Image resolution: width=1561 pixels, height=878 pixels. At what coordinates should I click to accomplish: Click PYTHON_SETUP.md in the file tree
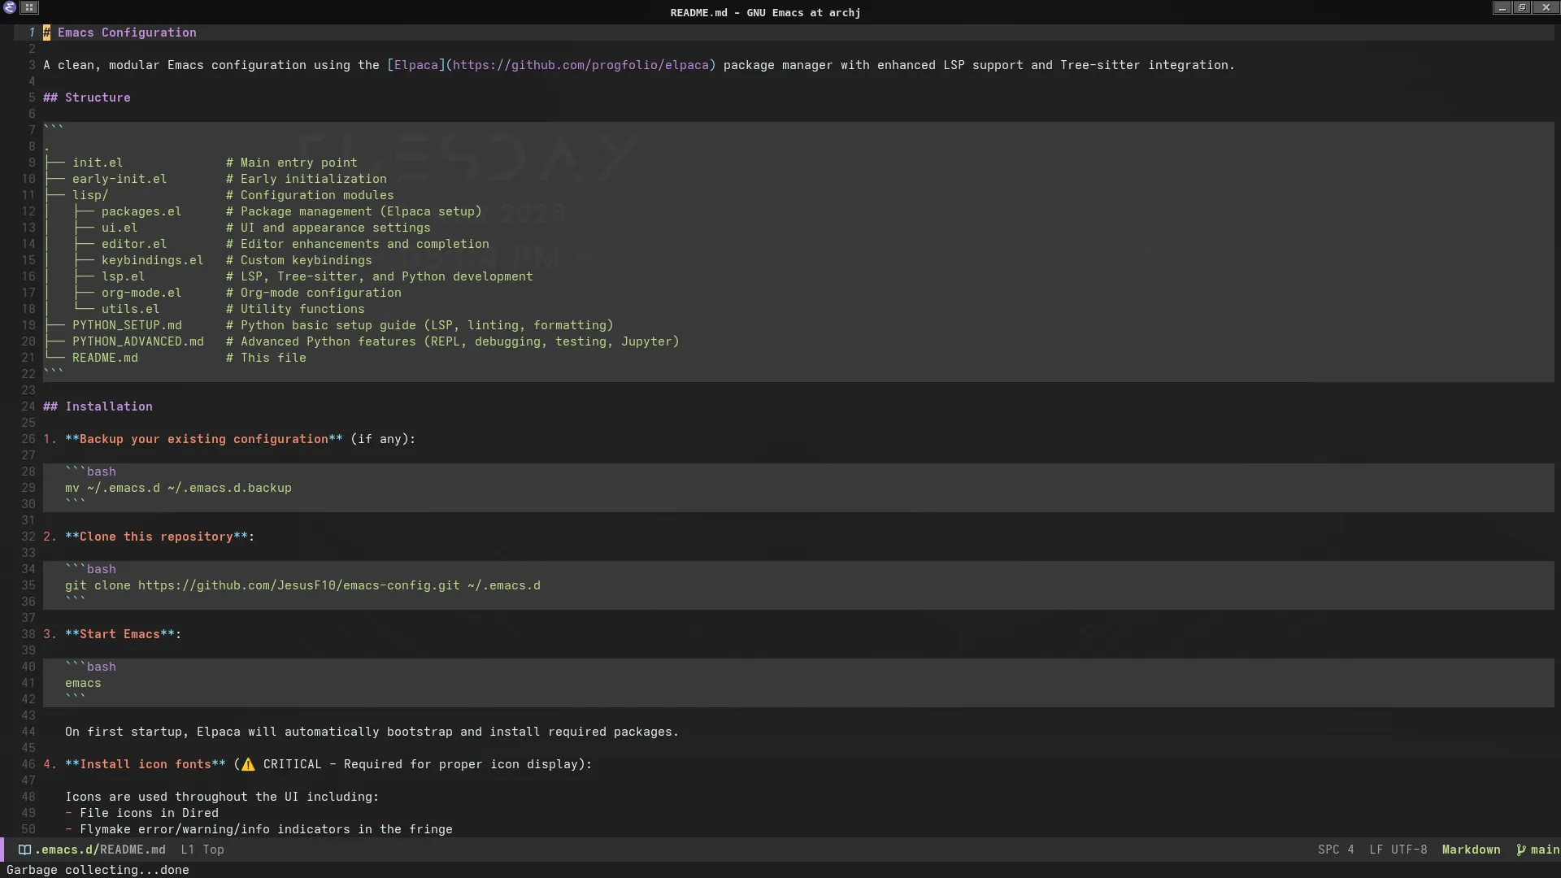[x=127, y=325]
